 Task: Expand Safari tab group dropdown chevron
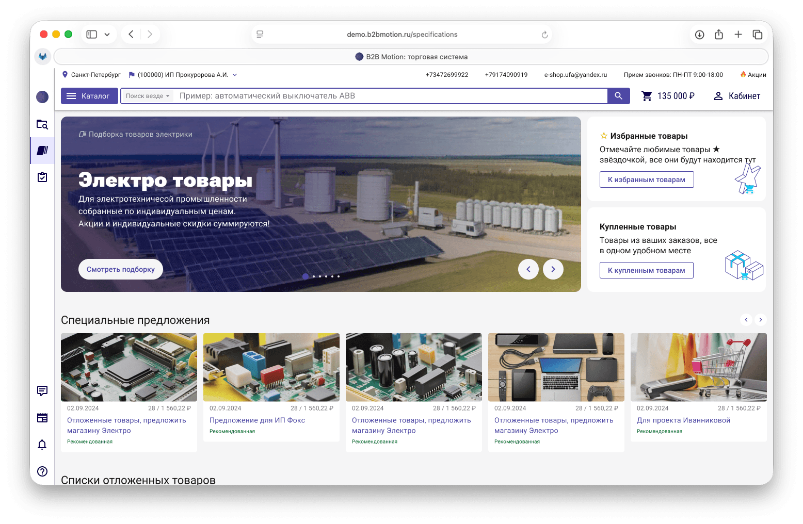(107, 35)
